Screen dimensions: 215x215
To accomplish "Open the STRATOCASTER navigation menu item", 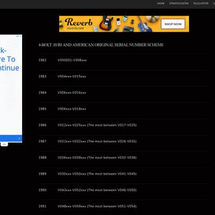I will (x=179, y=3).
